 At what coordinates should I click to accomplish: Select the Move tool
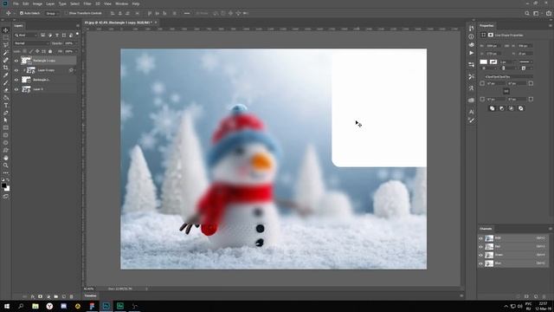[6, 30]
